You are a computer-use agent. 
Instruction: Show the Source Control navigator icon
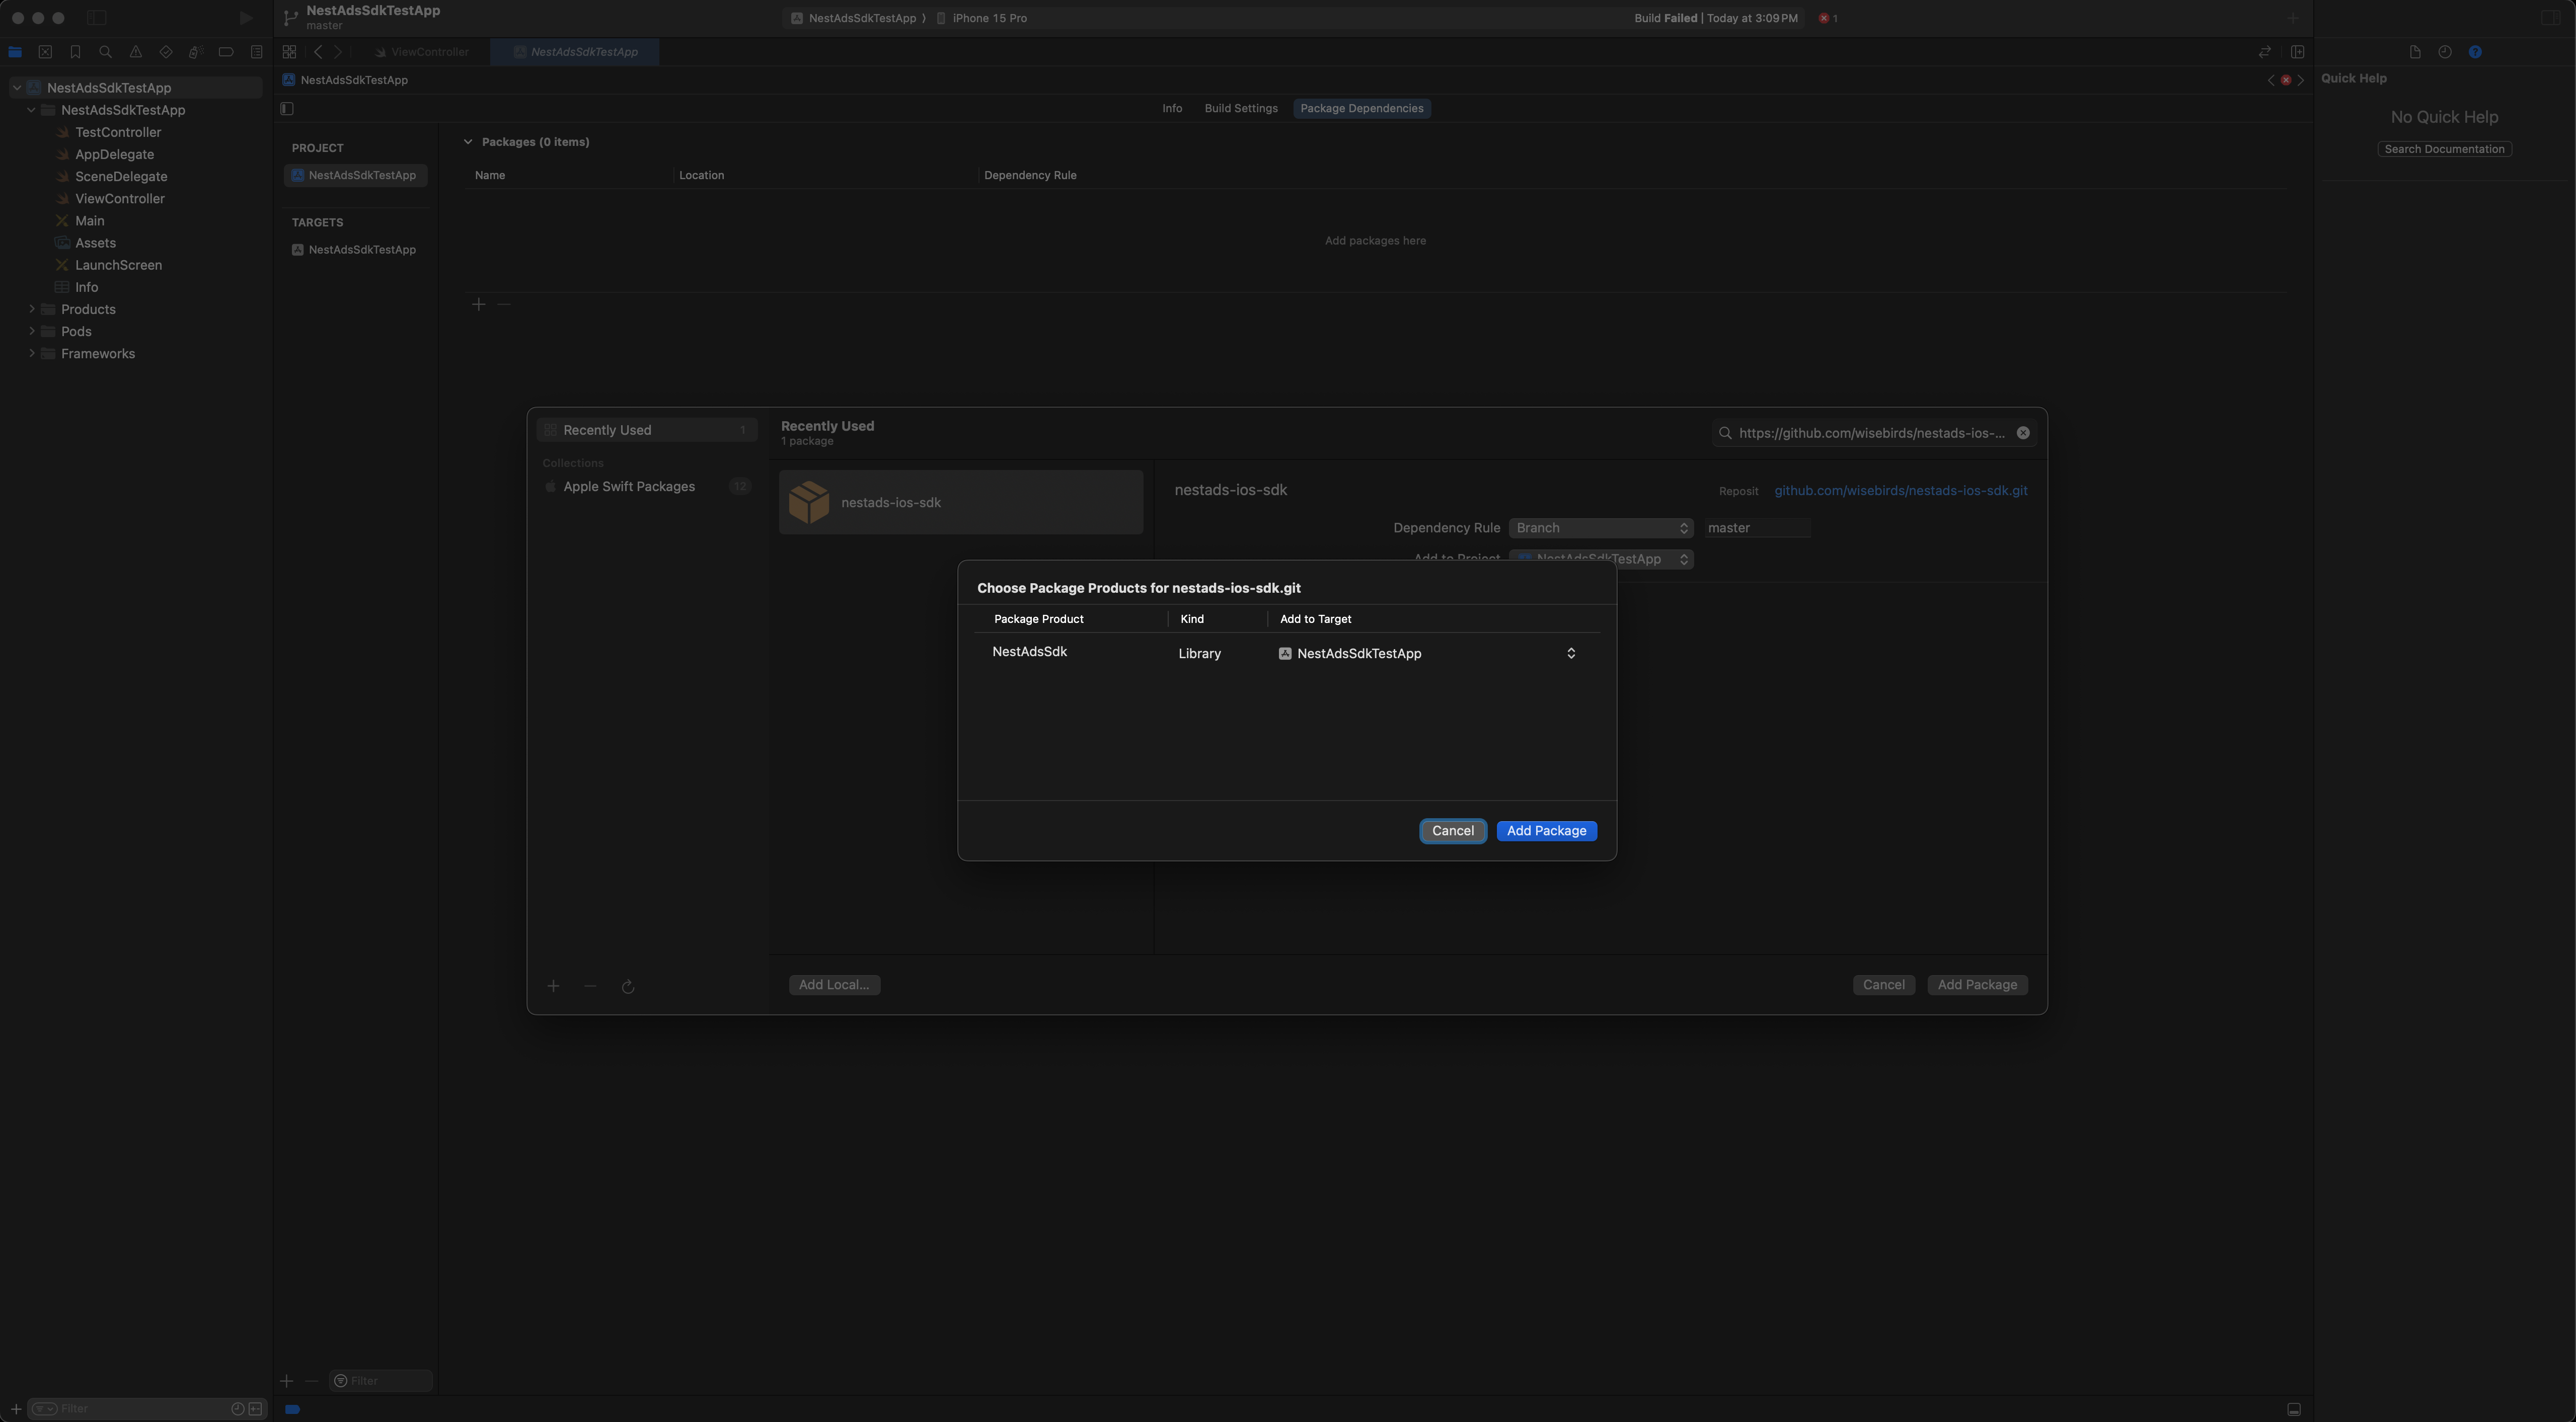45,52
